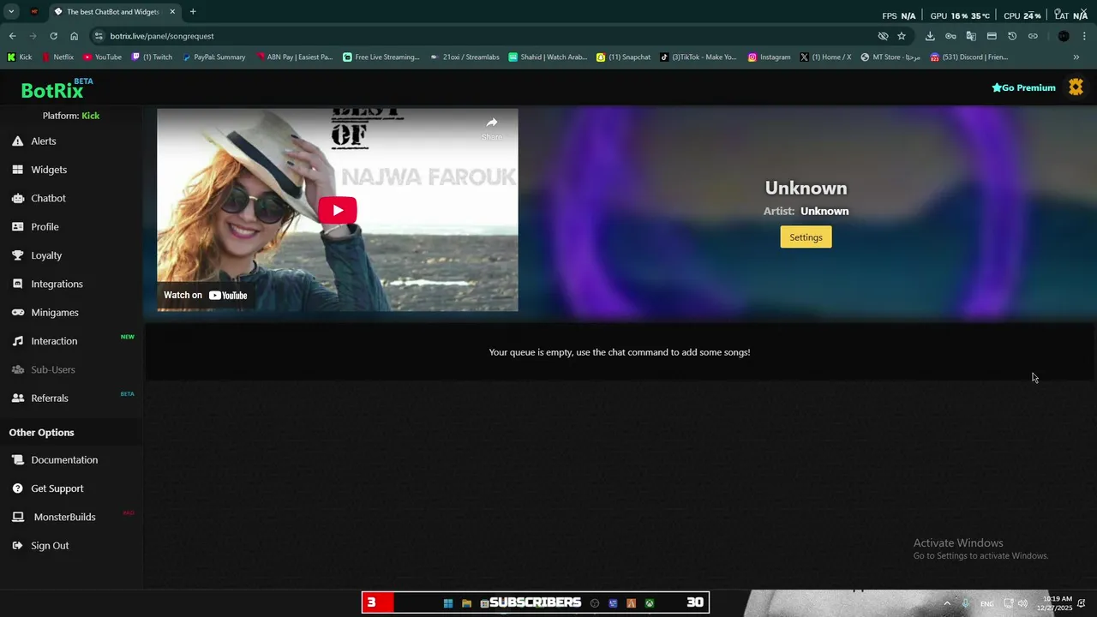Open browser home page
Image resolution: width=1097 pixels, height=617 pixels.
tap(75, 36)
